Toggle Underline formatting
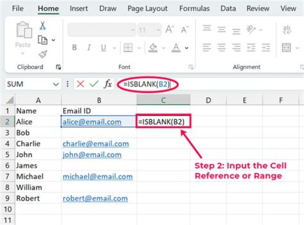 click(x=103, y=48)
